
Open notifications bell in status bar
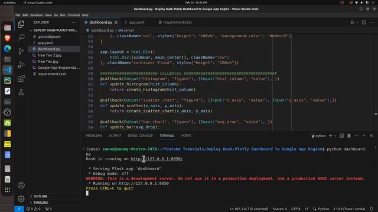click(x=372, y=209)
